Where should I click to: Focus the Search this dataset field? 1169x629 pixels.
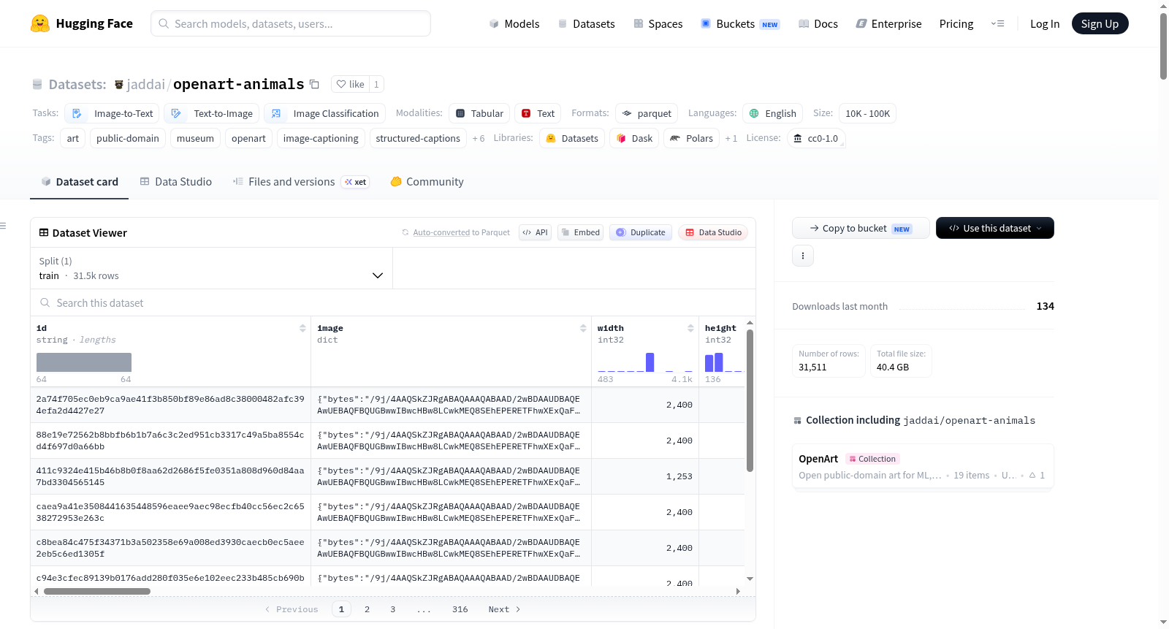point(393,302)
